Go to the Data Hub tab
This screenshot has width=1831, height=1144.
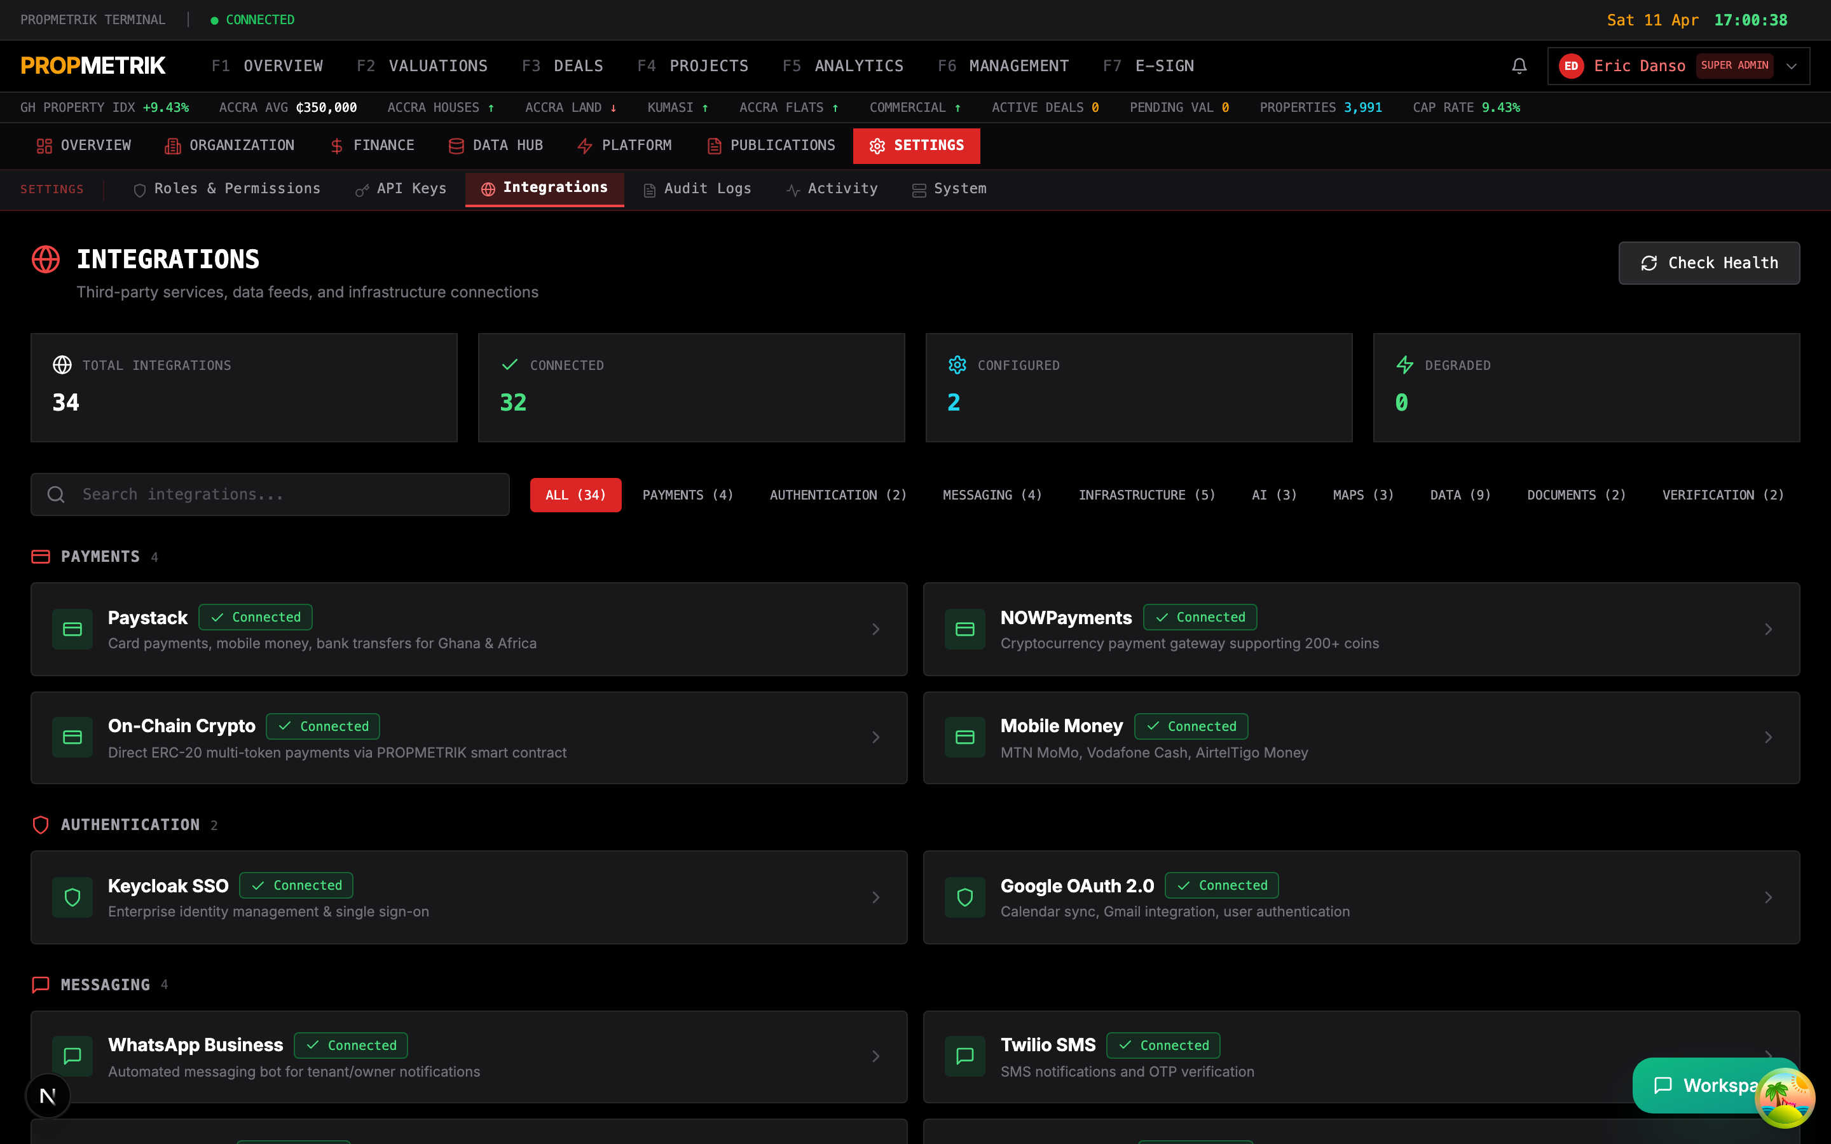pos(496,146)
